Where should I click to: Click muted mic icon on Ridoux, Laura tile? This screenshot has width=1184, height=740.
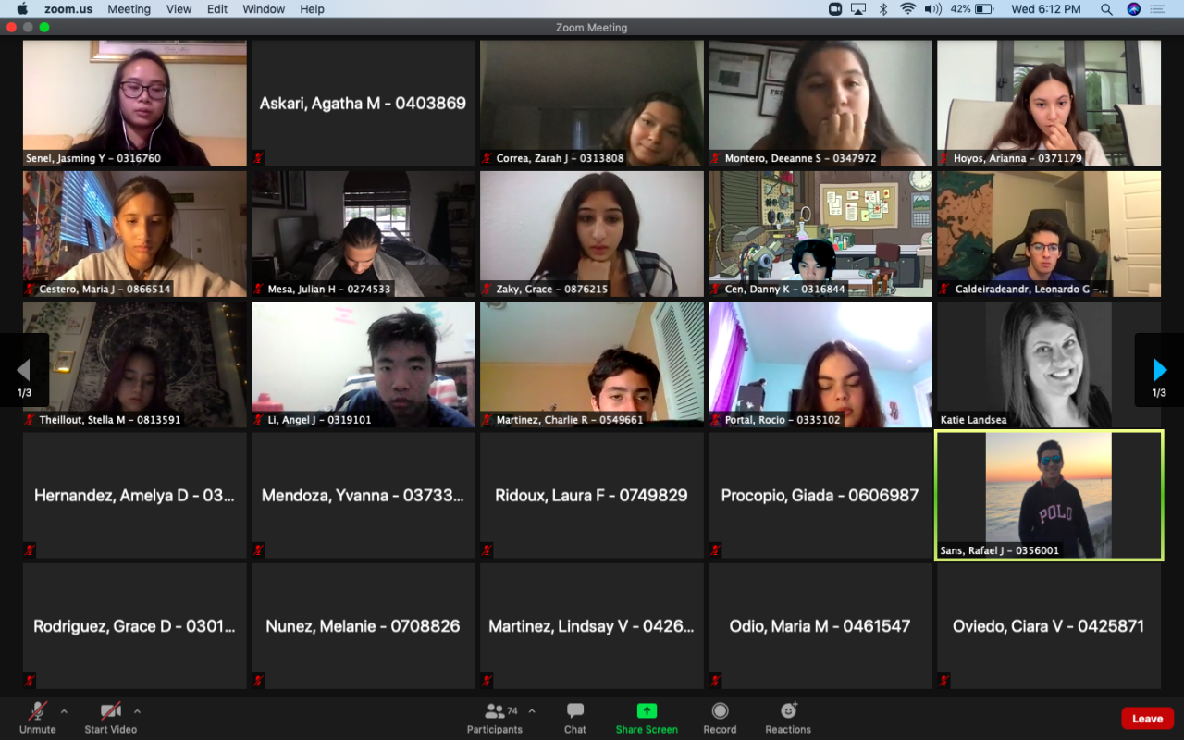(x=487, y=550)
